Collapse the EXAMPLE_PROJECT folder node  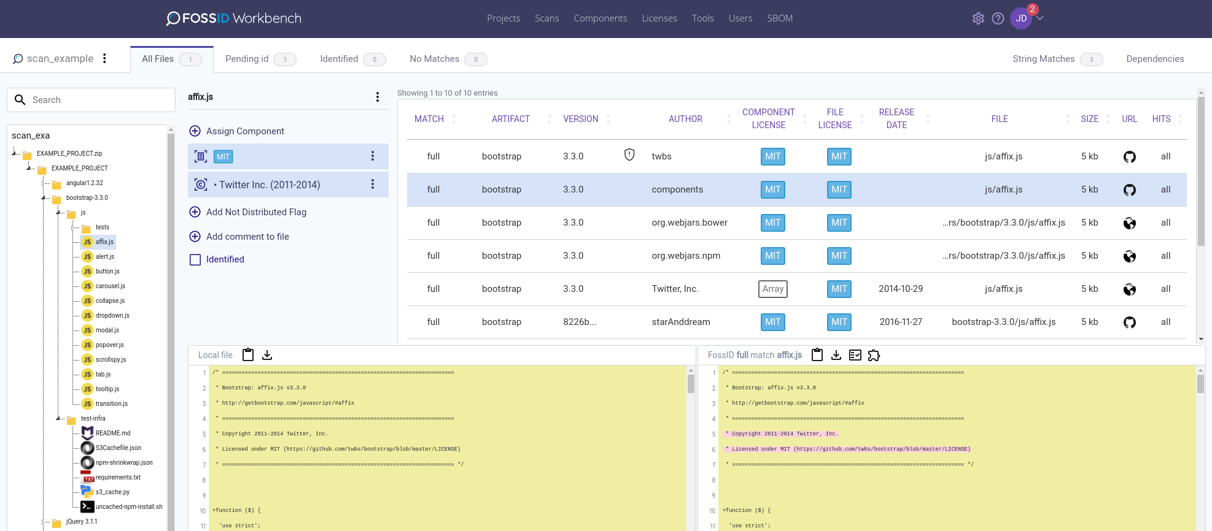(29, 168)
